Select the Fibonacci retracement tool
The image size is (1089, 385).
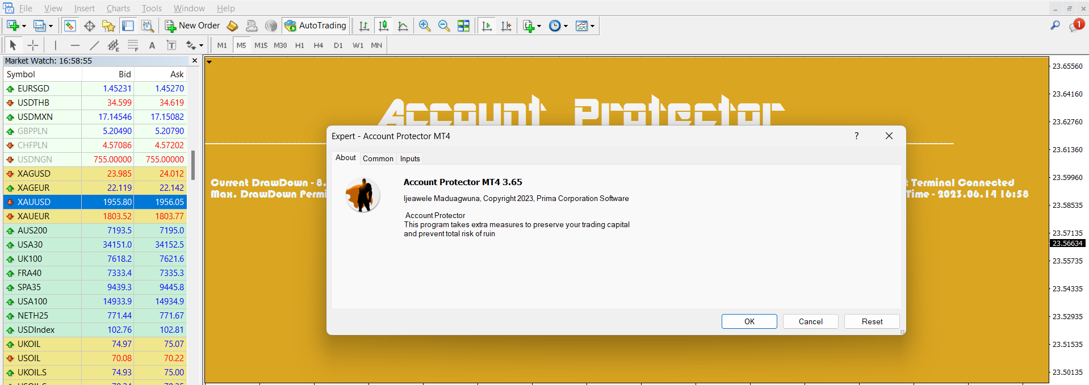pyautogui.click(x=133, y=45)
